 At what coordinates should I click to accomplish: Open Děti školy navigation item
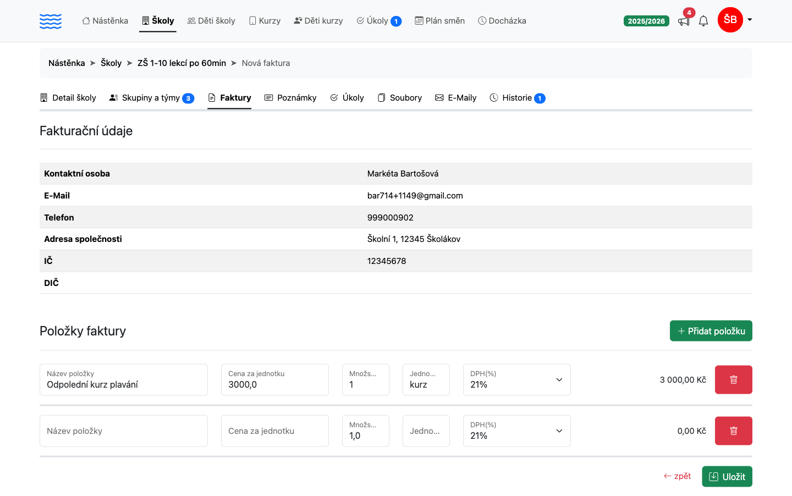pos(211,21)
